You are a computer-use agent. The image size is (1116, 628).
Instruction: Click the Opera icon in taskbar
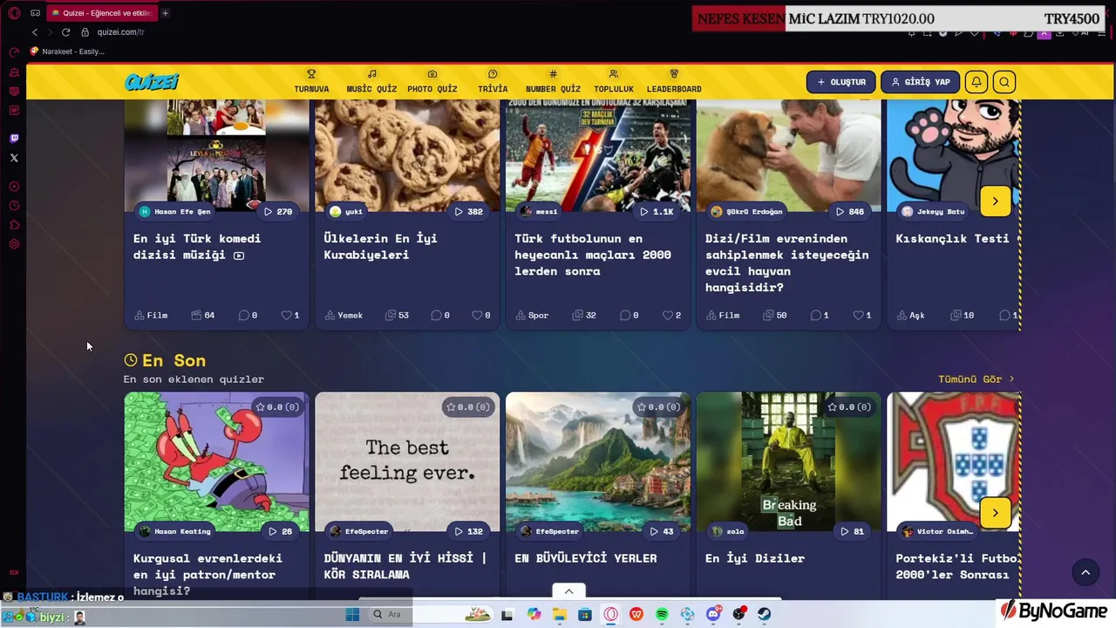click(611, 615)
